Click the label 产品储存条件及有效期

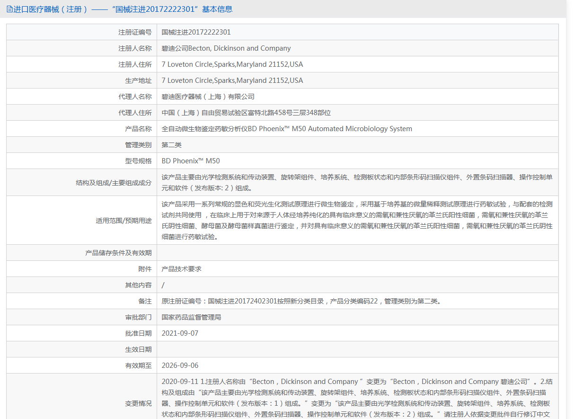point(118,253)
